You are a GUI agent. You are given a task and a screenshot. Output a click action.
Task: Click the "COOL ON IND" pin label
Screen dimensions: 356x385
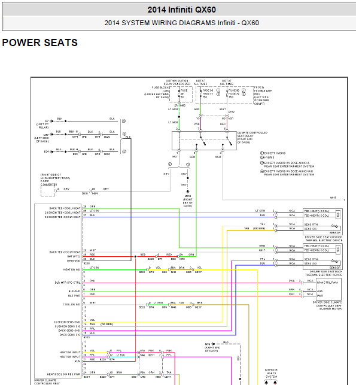(71, 304)
